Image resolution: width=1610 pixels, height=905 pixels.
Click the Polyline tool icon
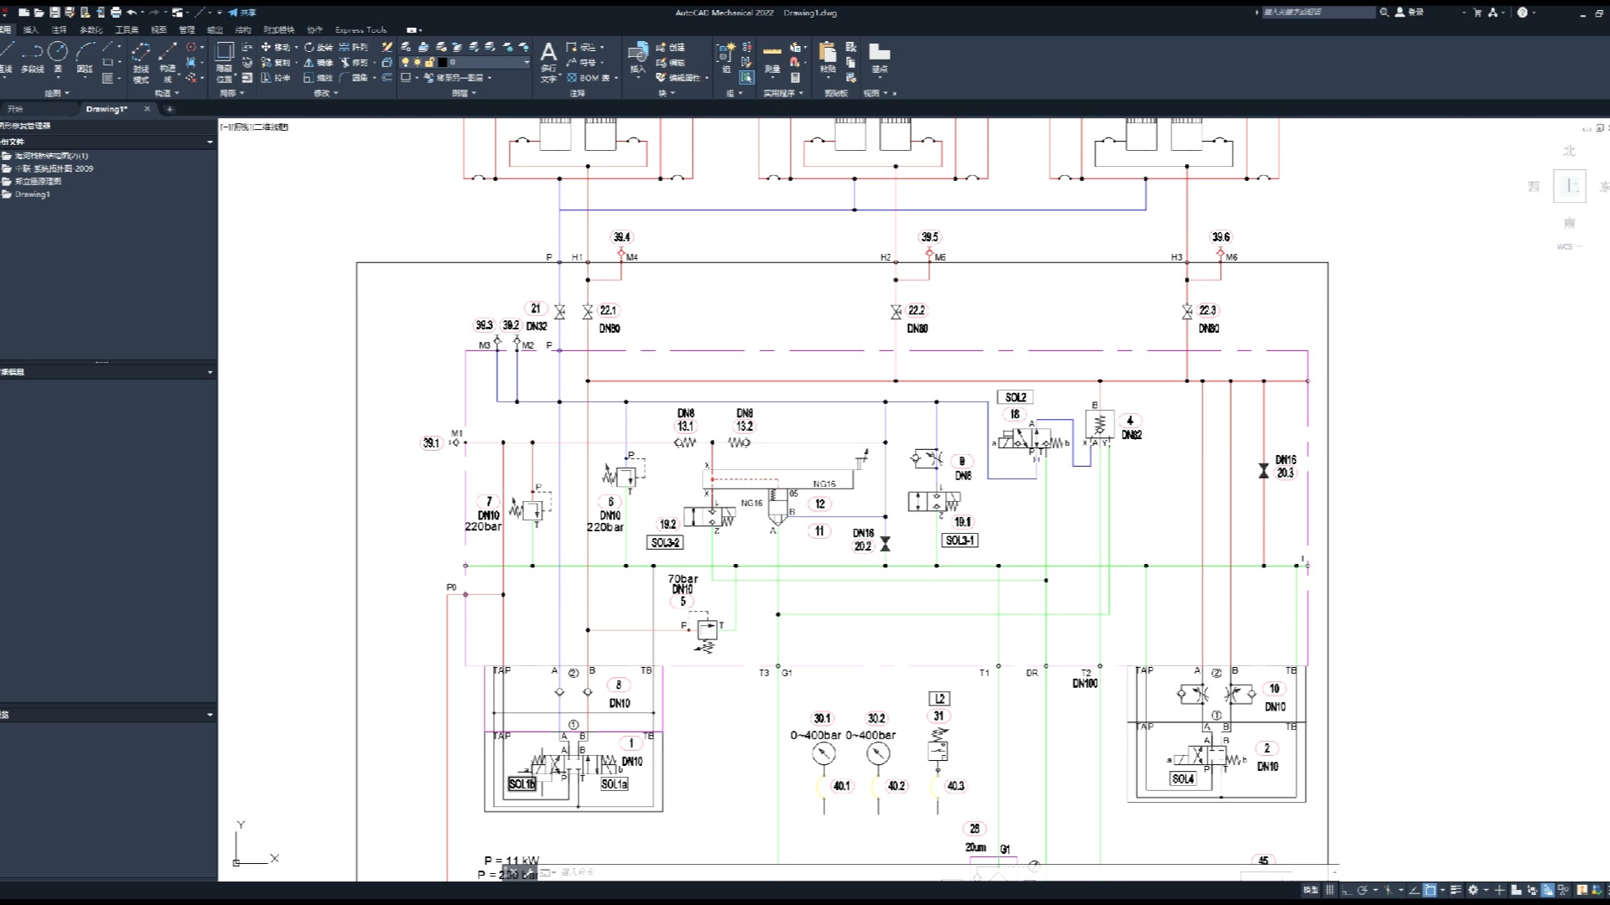coord(32,52)
